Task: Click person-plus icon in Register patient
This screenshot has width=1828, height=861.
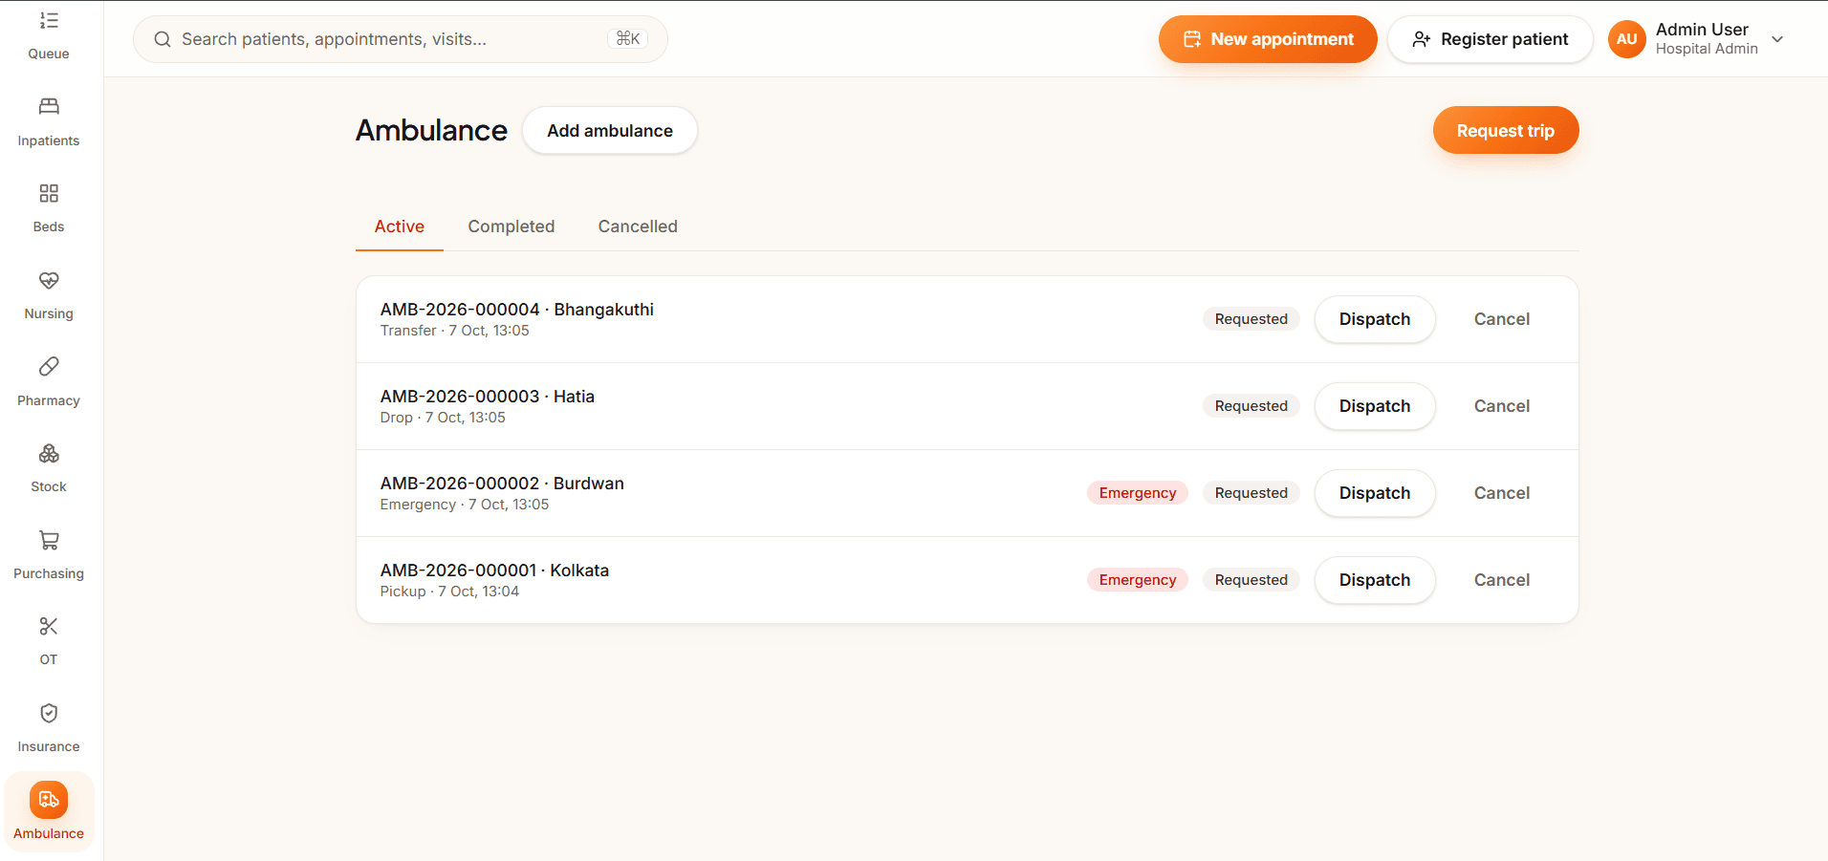Action: pos(1422,39)
